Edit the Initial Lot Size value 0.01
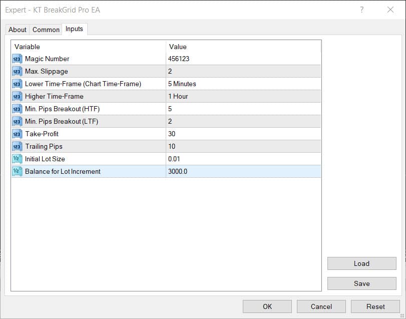The width and height of the screenshot is (406, 319). pos(243,159)
